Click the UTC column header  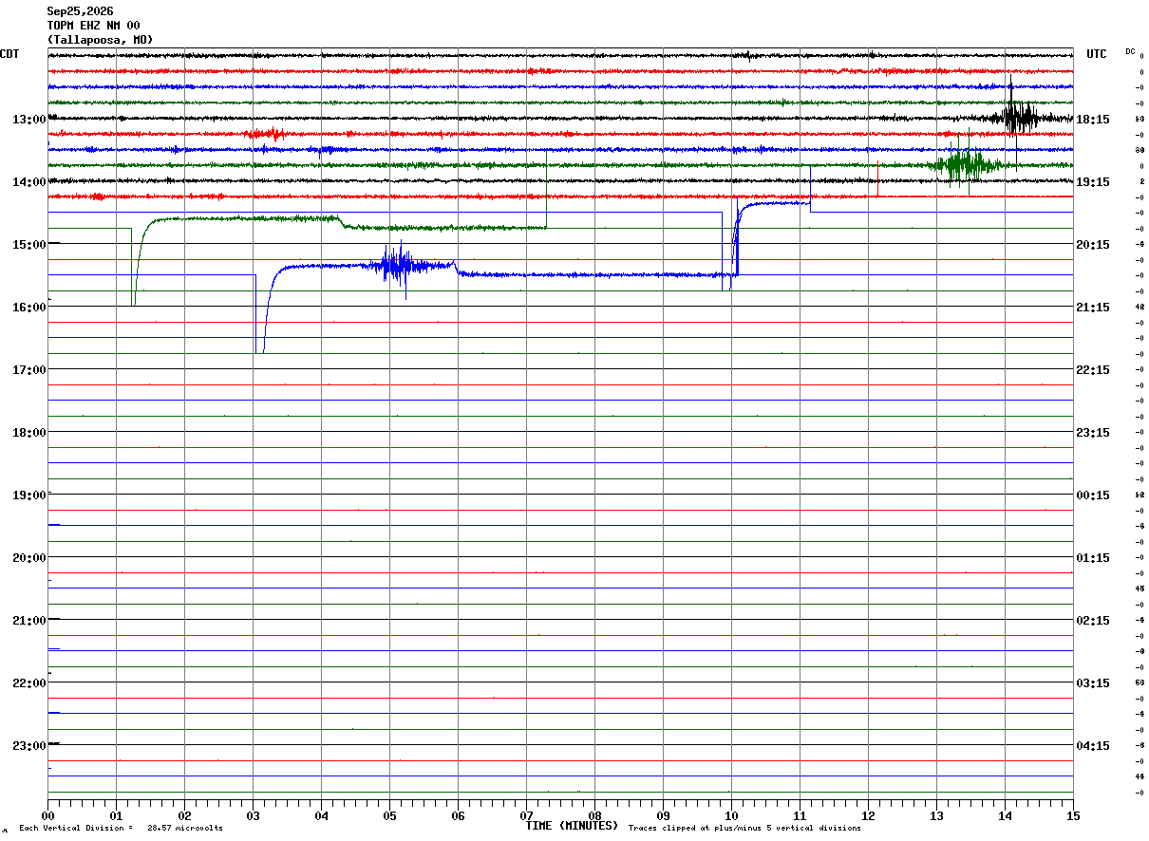1097,54
